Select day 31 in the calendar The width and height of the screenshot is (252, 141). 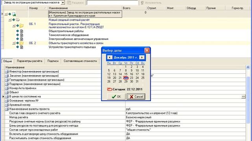137,81
